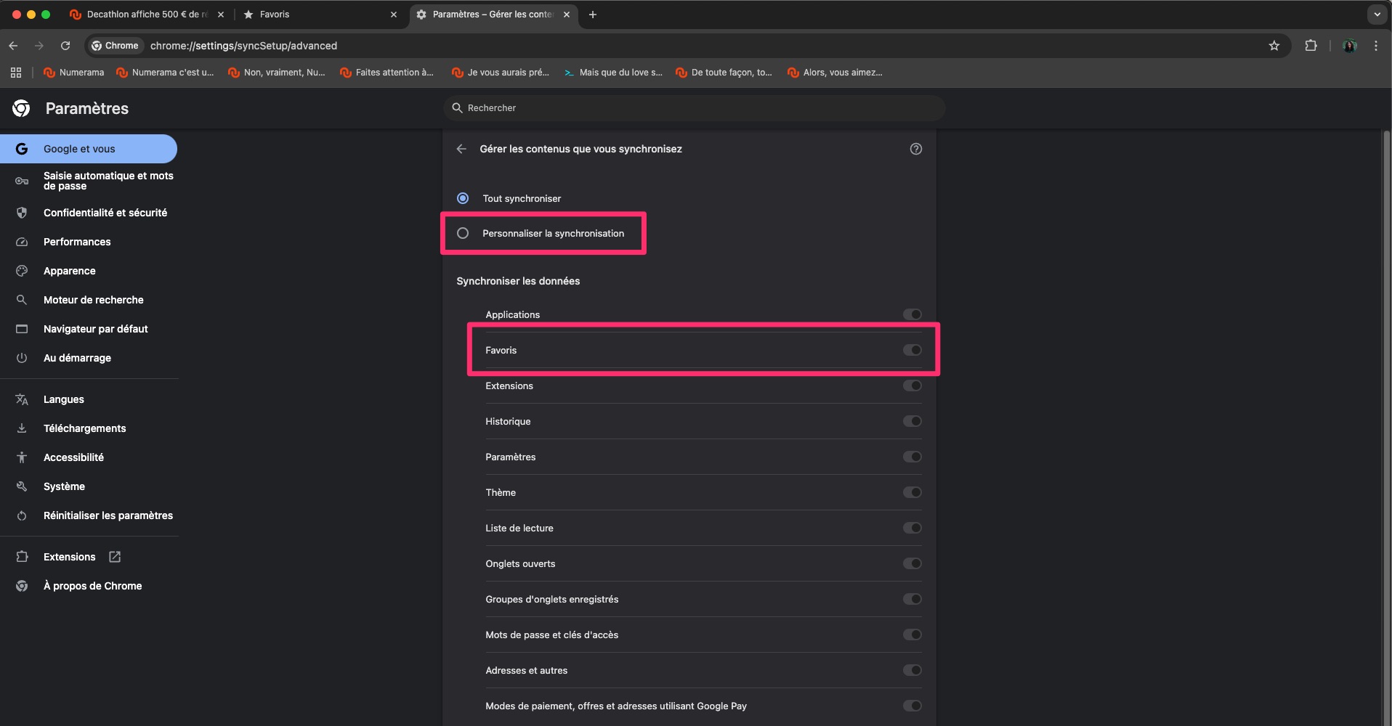
Task: Open Mais que du love s... bookmark
Action: 613,73
